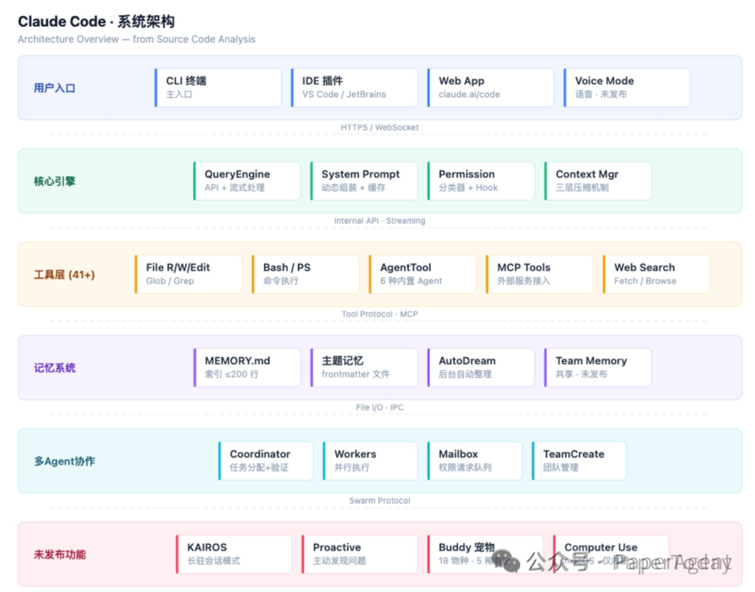Open the AutoDream 后台自动整理 card
Viewport: 755px width, 592px height.
pos(480,367)
